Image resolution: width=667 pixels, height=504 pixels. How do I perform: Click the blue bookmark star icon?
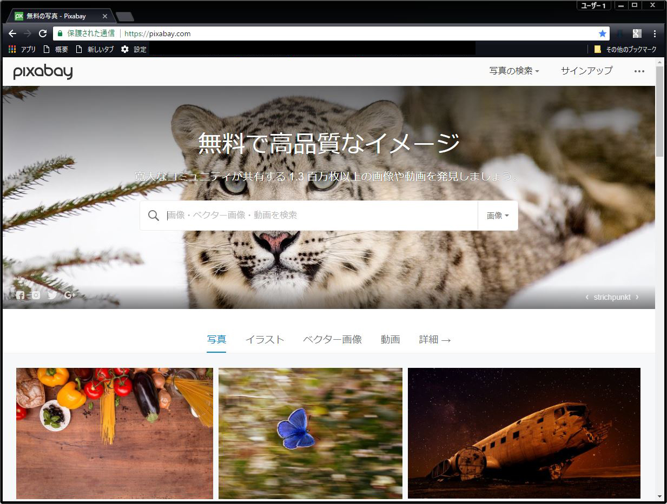[x=602, y=33]
